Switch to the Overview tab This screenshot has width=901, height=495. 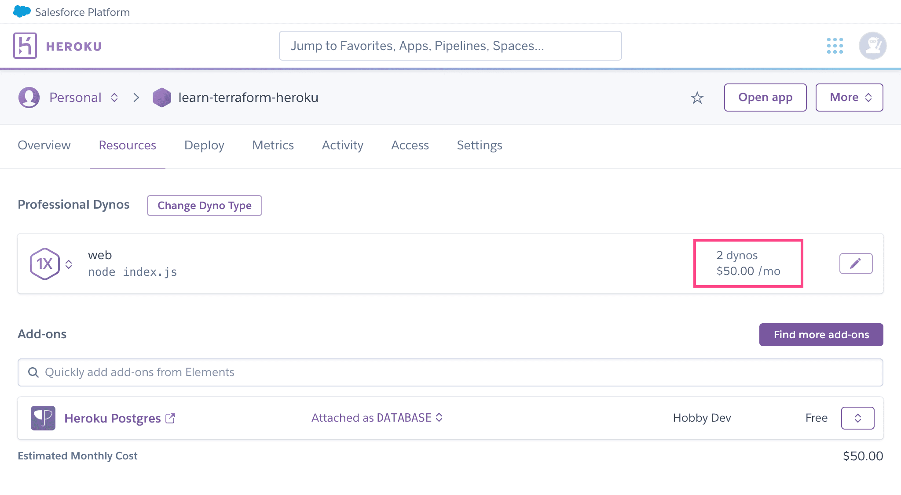click(44, 145)
